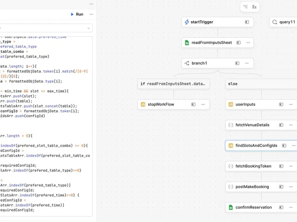Click the REST icon on fetchVenueDetails
The width and height of the screenshot is (297, 222).
click(x=231, y=125)
